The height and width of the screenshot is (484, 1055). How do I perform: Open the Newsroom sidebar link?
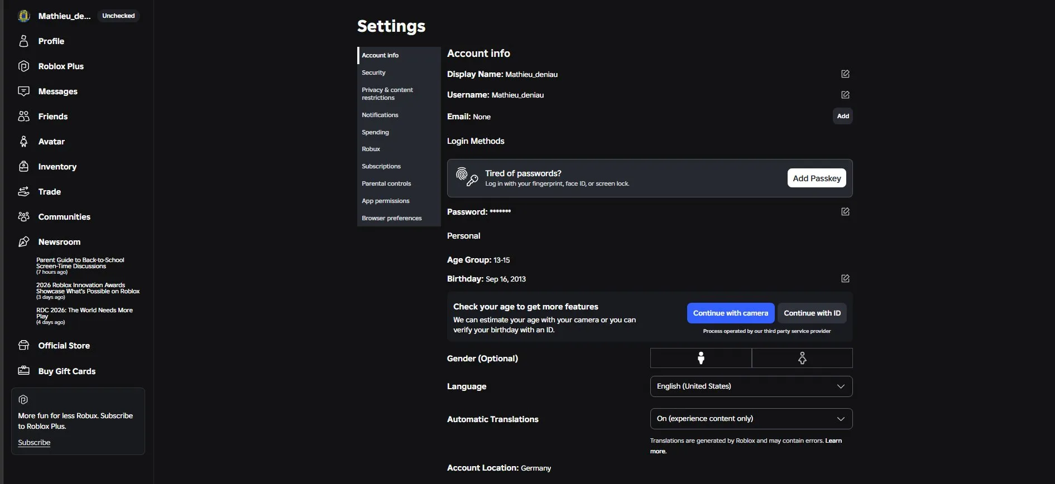(x=59, y=242)
